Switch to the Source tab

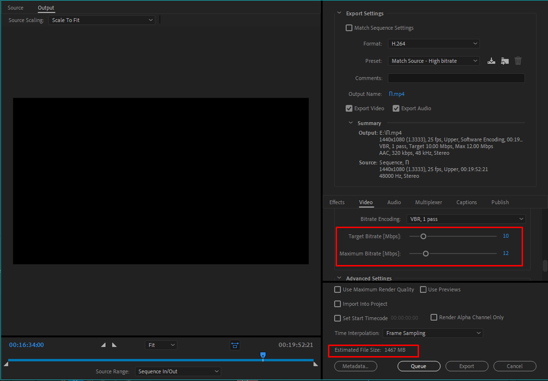pyautogui.click(x=15, y=8)
